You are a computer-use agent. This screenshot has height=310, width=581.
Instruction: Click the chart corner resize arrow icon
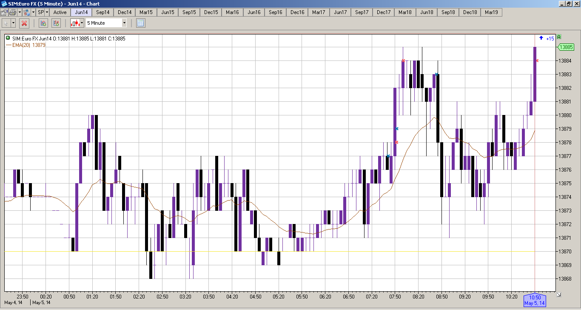pyautogui.click(x=558, y=294)
